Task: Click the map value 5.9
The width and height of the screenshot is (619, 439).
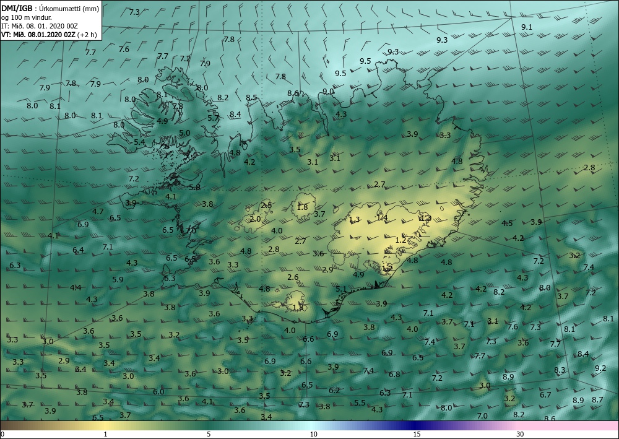Action: pos(118,279)
